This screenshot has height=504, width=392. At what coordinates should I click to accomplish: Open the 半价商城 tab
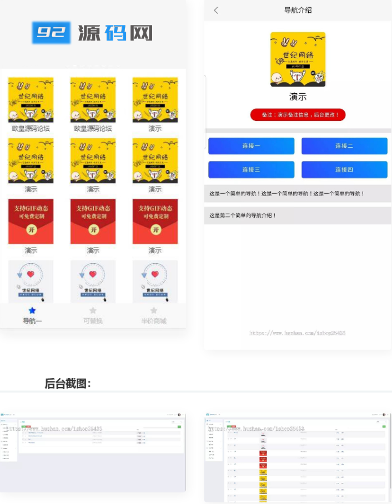[154, 315]
